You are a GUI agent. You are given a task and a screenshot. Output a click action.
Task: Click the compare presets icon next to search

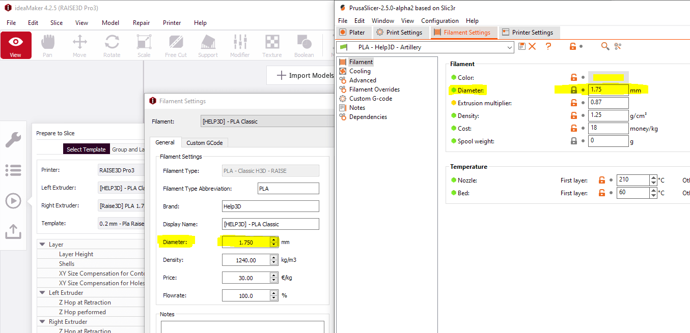618,46
